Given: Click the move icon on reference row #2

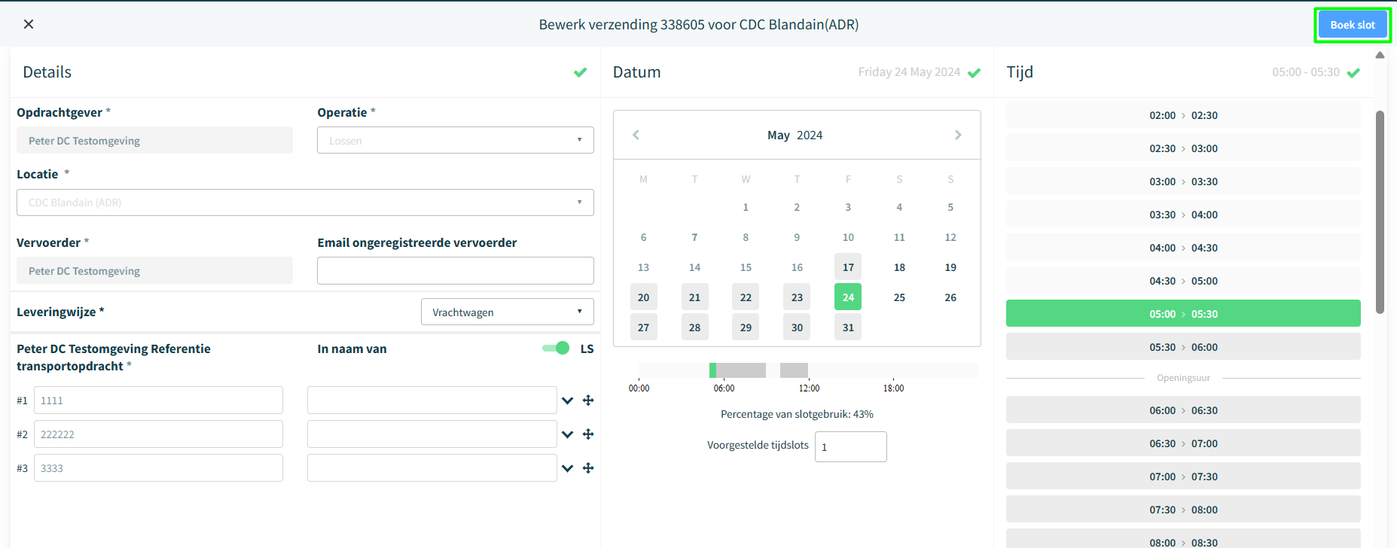Looking at the screenshot, I should tap(588, 434).
